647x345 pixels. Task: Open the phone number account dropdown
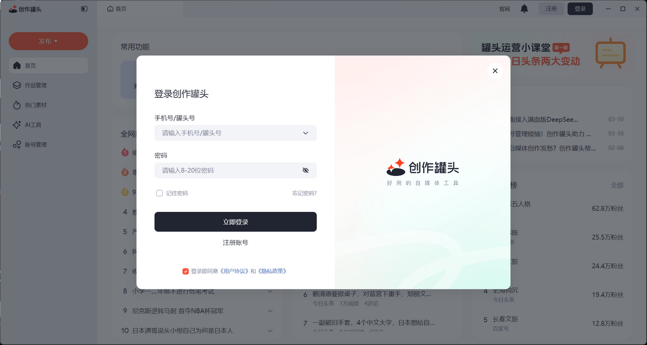pyautogui.click(x=305, y=133)
